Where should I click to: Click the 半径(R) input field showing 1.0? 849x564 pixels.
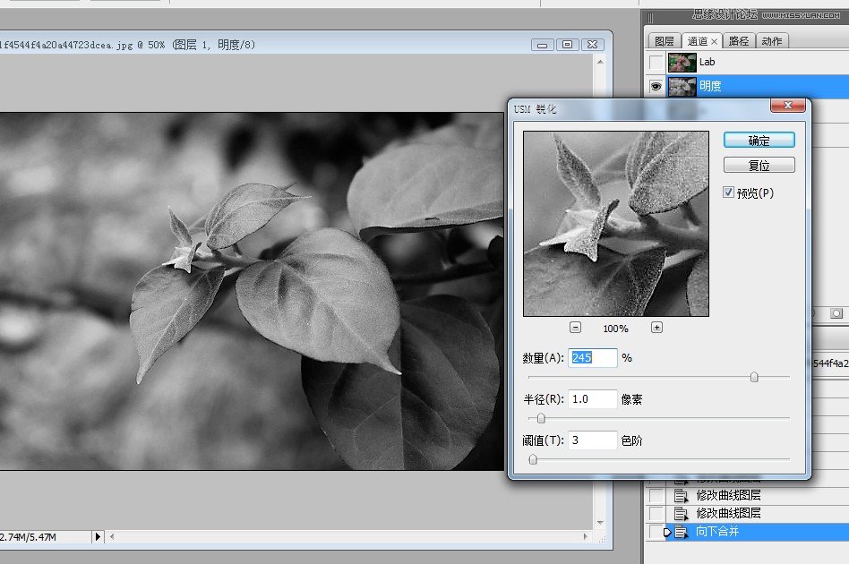592,399
